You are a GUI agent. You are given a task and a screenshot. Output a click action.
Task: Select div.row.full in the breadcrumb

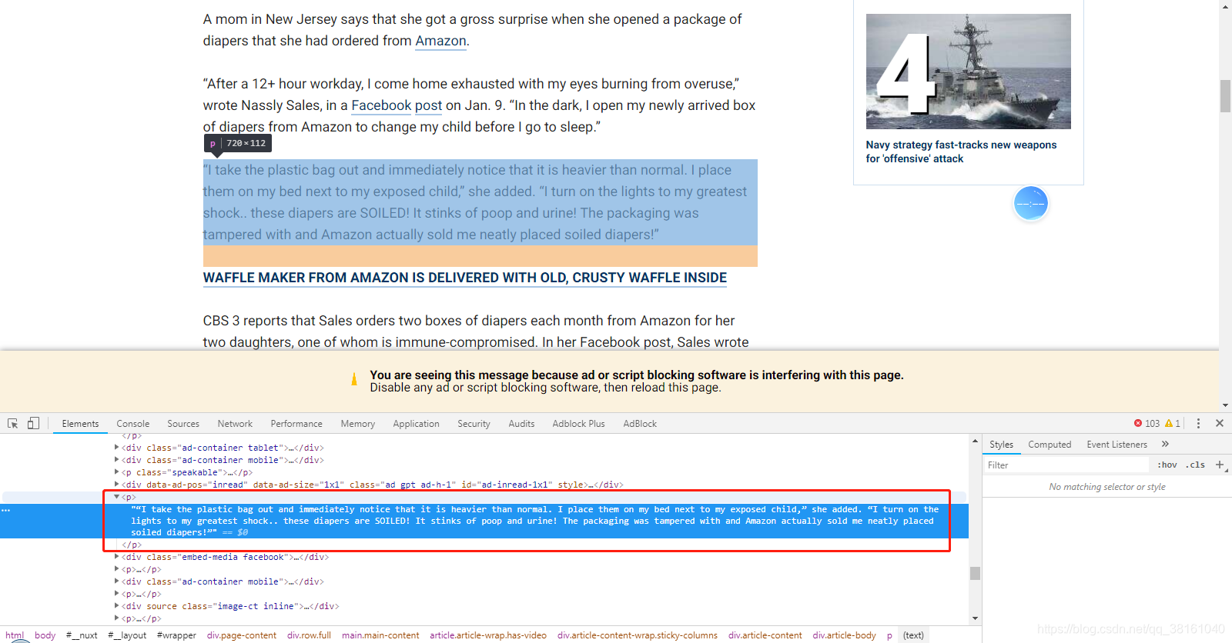point(309,635)
